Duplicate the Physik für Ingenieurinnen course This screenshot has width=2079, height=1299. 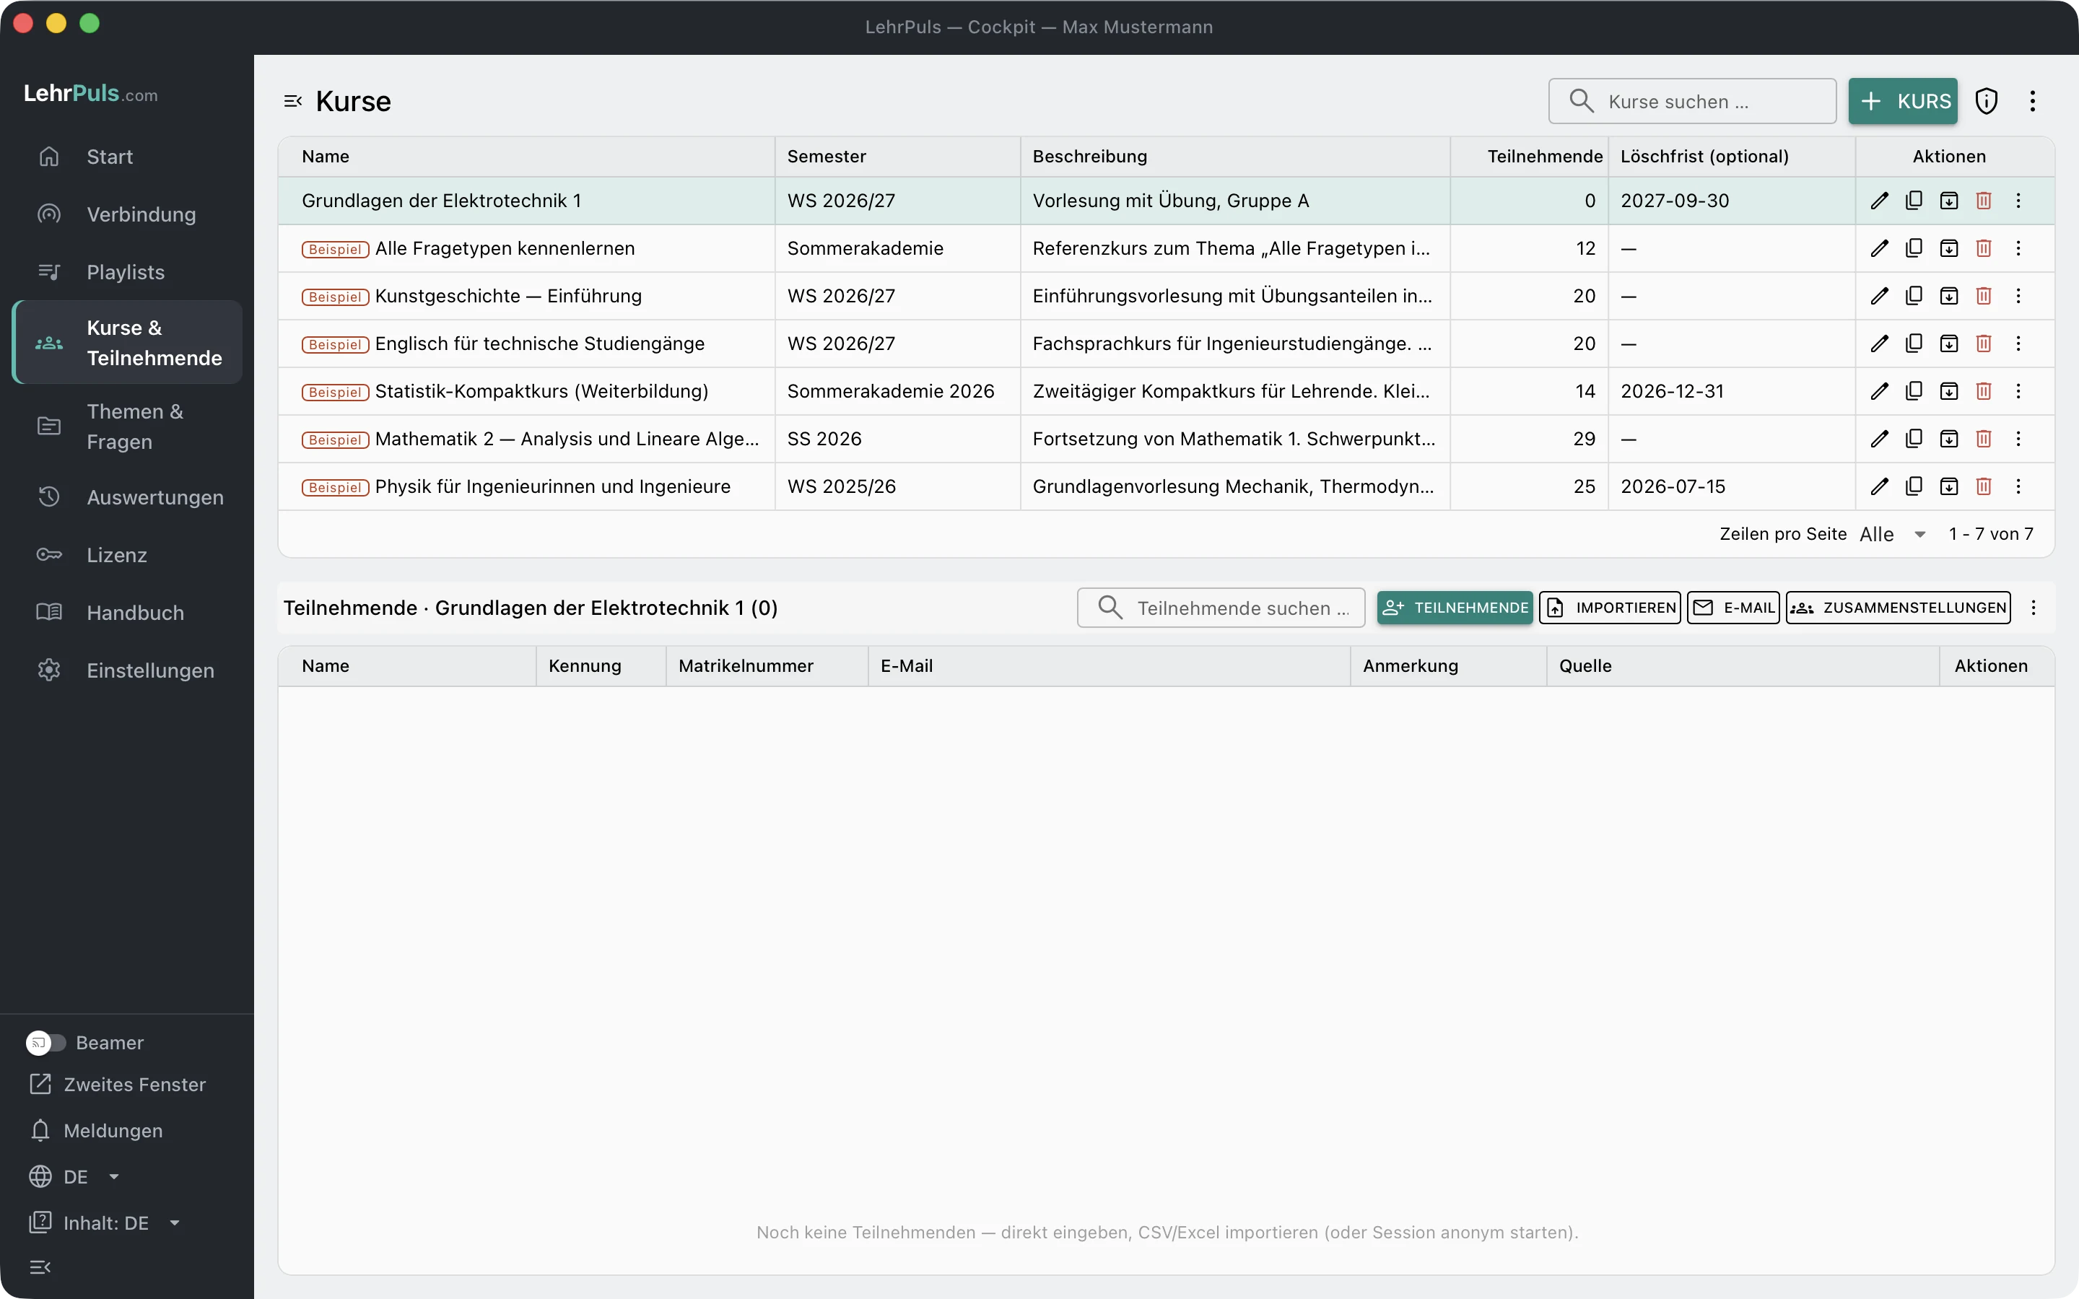tap(1913, 487)
